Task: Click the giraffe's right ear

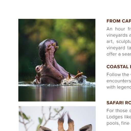Action: pos(85,128)
